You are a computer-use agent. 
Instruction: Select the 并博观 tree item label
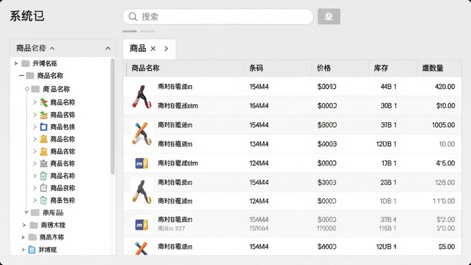(x=47, y=250)
